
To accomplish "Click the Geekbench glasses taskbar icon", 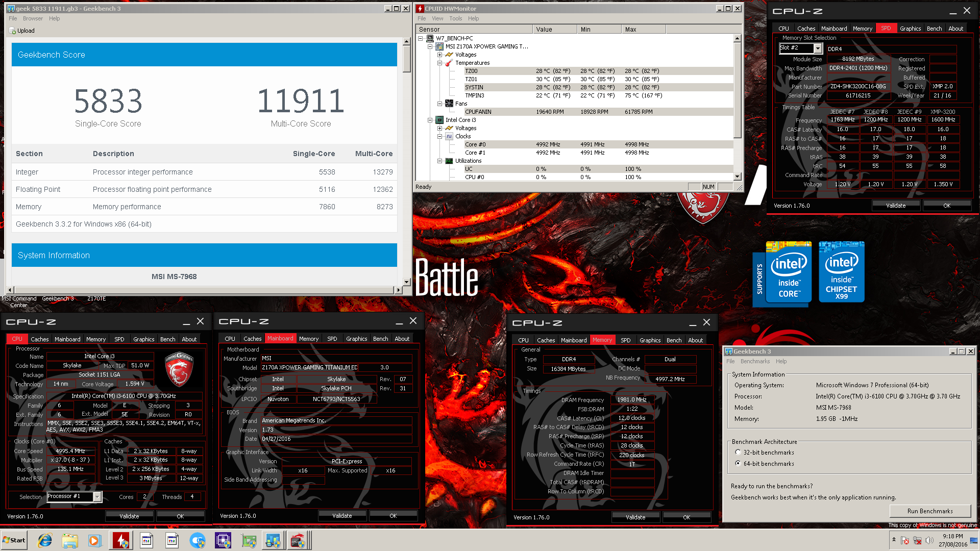I will (x=273, y=540).
